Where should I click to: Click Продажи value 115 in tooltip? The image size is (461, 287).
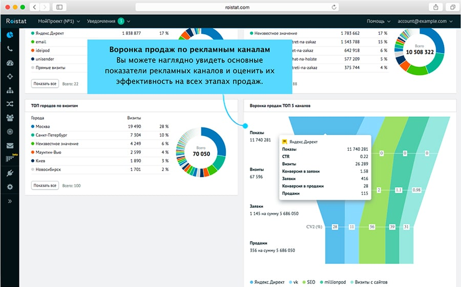click(365, 193)
